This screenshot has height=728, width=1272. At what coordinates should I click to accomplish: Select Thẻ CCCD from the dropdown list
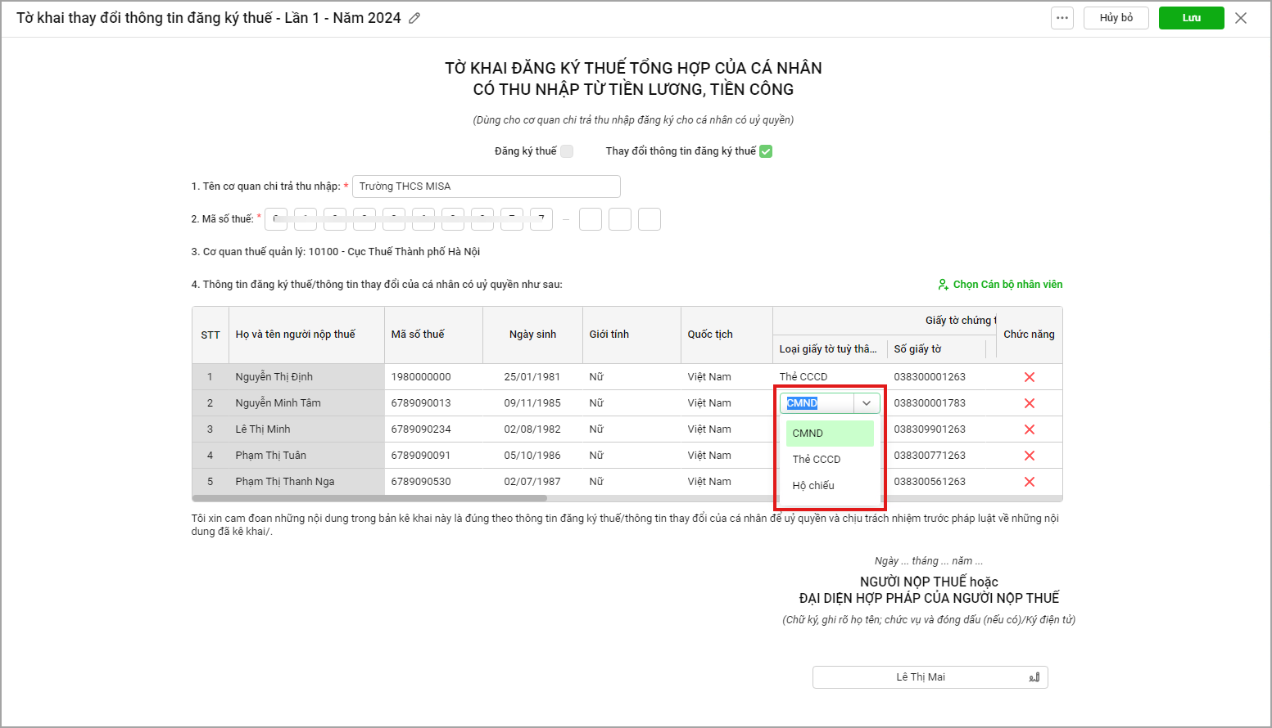(817, 460)
